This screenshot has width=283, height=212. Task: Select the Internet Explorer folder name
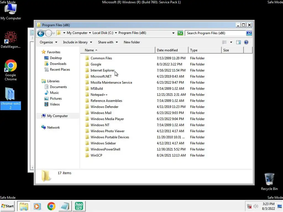pyautogui.click(x=103, y=70)
